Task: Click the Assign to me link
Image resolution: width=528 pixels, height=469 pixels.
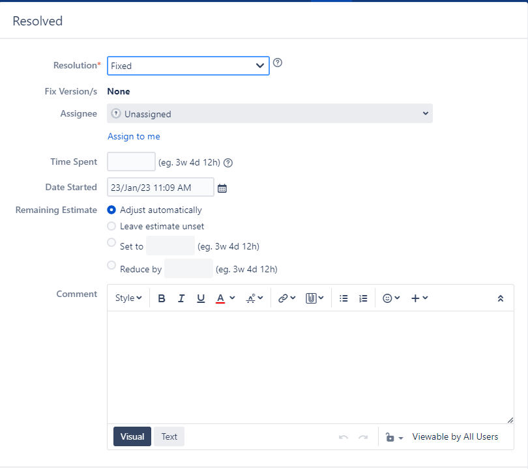Action: tap(134, 136)
